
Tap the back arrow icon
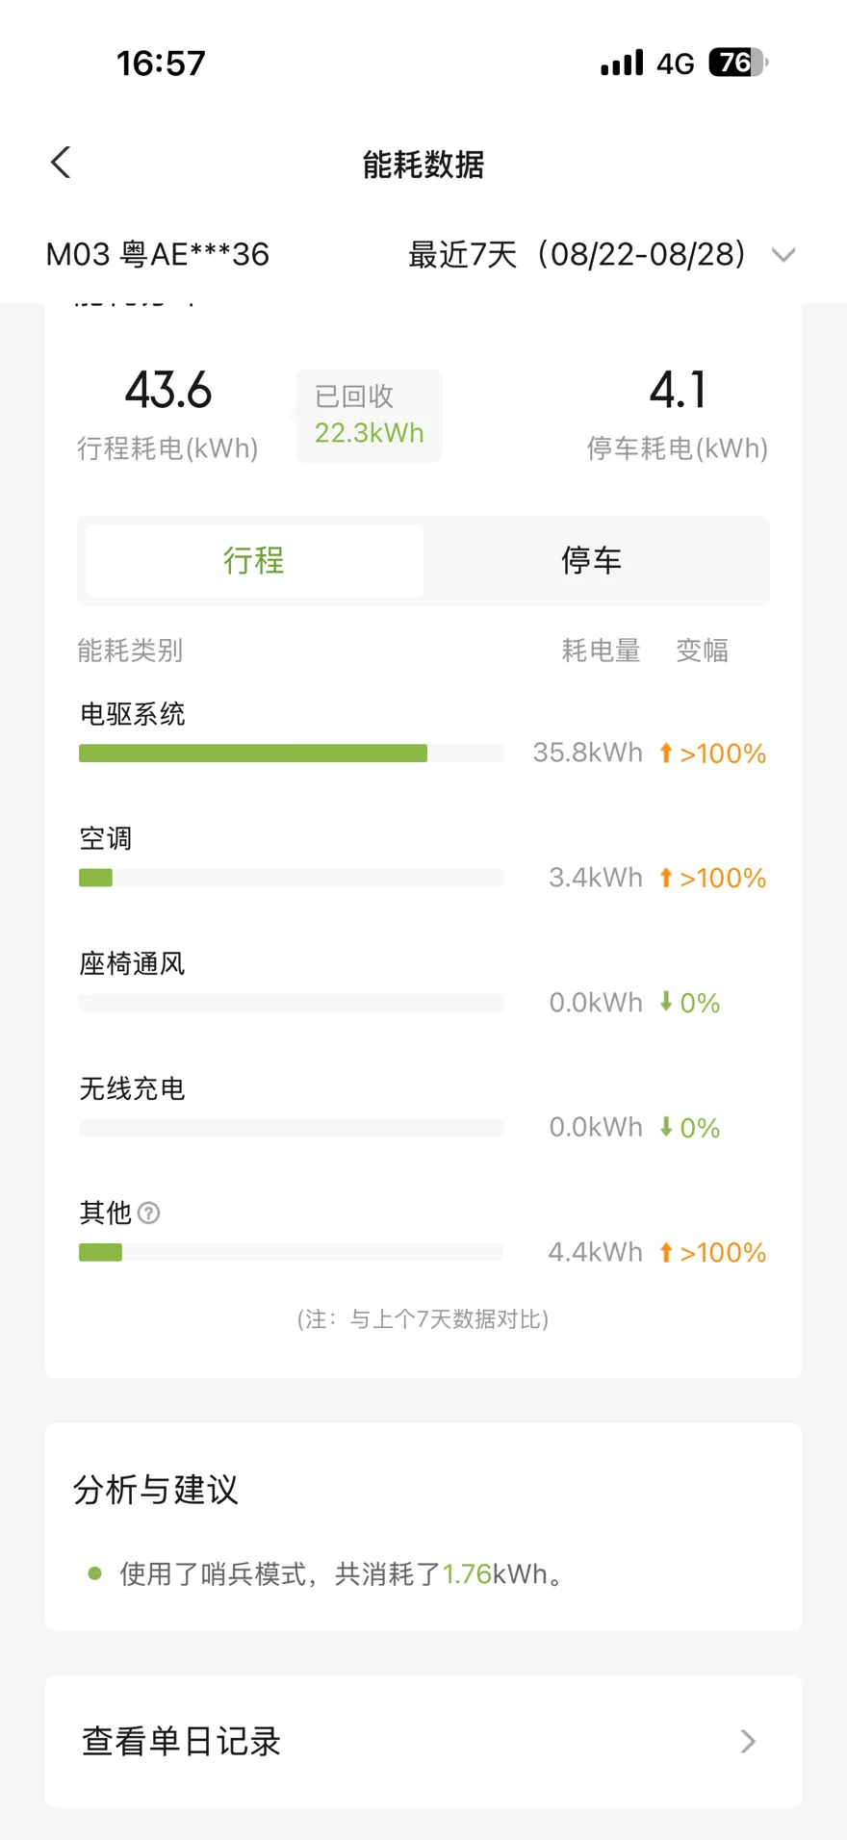click(61, 163)
